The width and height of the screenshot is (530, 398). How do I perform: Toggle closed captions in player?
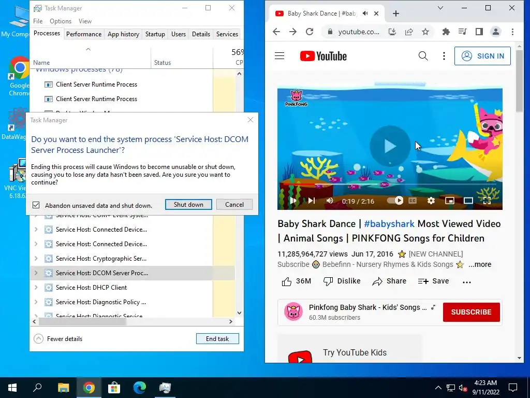[413, 201]
